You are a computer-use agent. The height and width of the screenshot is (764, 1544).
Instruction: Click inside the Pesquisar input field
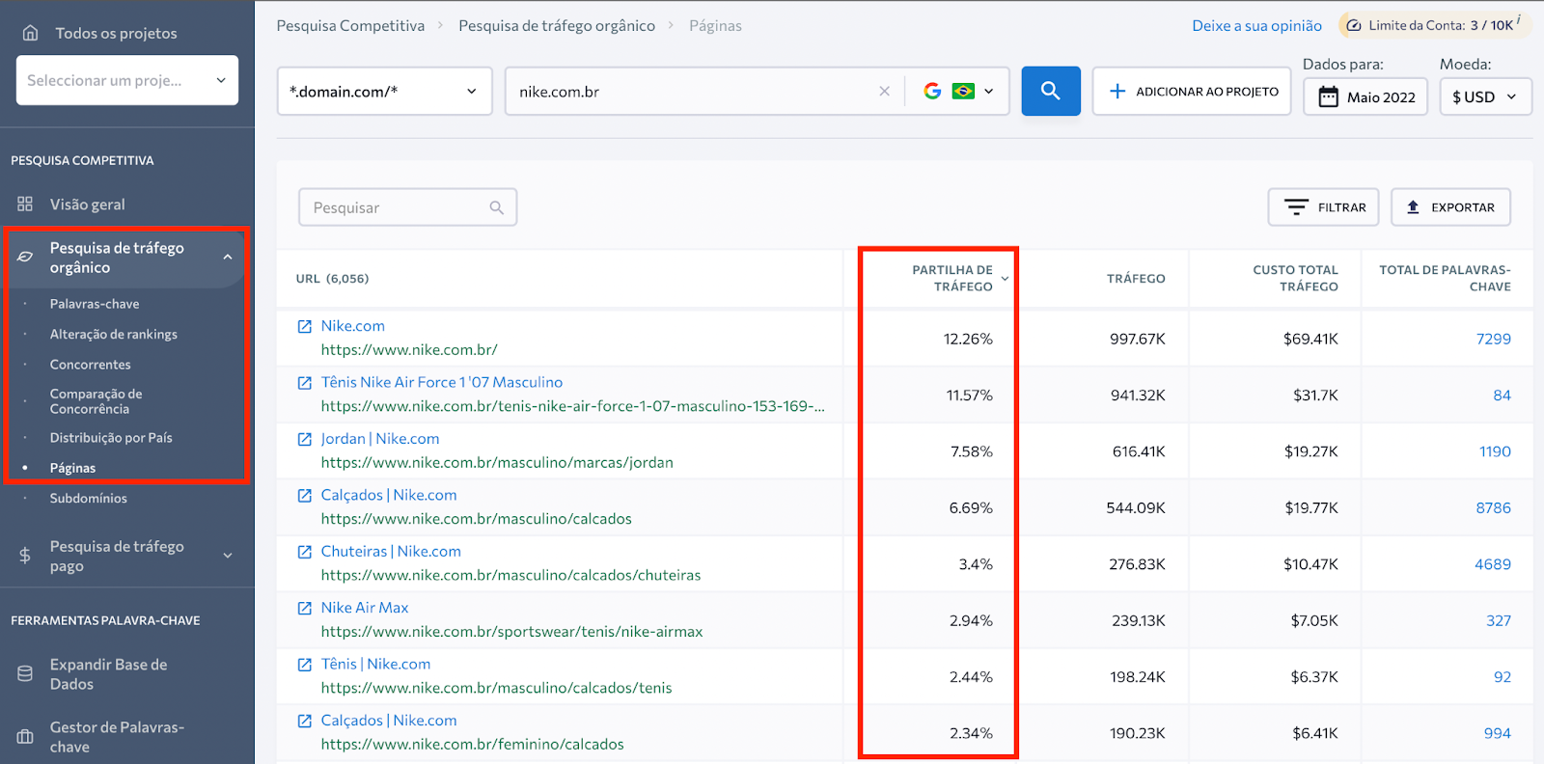(x=408, y=207)
